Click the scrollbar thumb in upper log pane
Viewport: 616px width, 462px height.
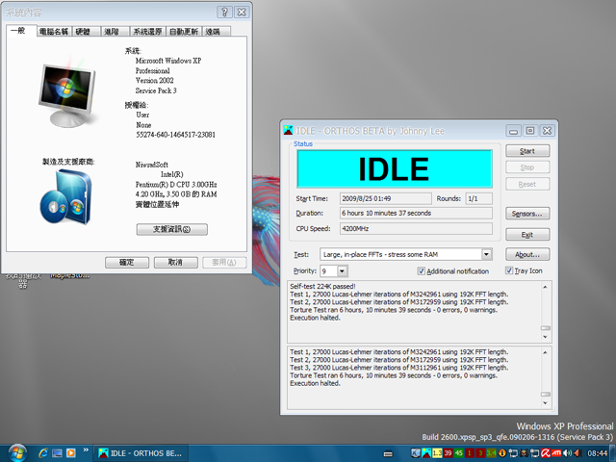pos(546,328)
